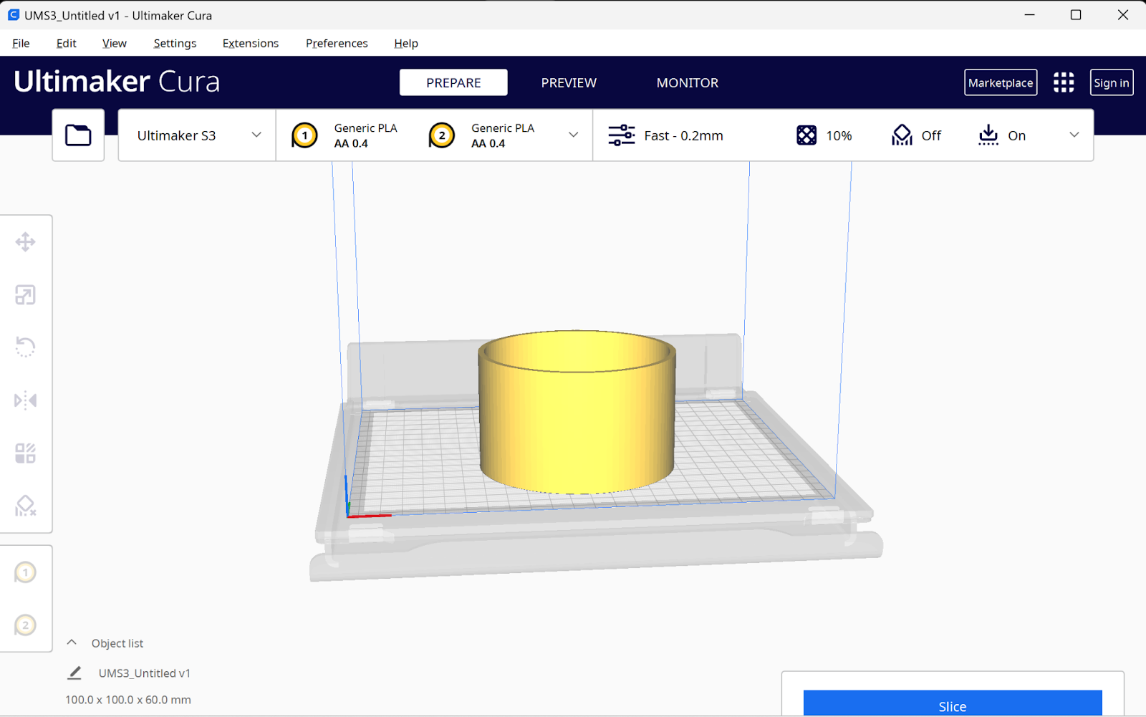The width and height of the screenshot is (1146, 717).
Task: Collapse the Object list
Action: coord(72,643)
